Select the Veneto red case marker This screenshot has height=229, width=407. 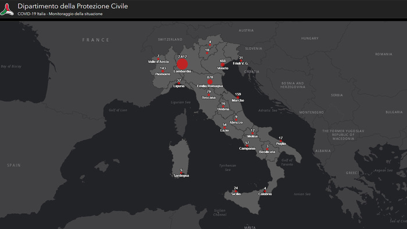pyautogui.click(x=223, y=65)
